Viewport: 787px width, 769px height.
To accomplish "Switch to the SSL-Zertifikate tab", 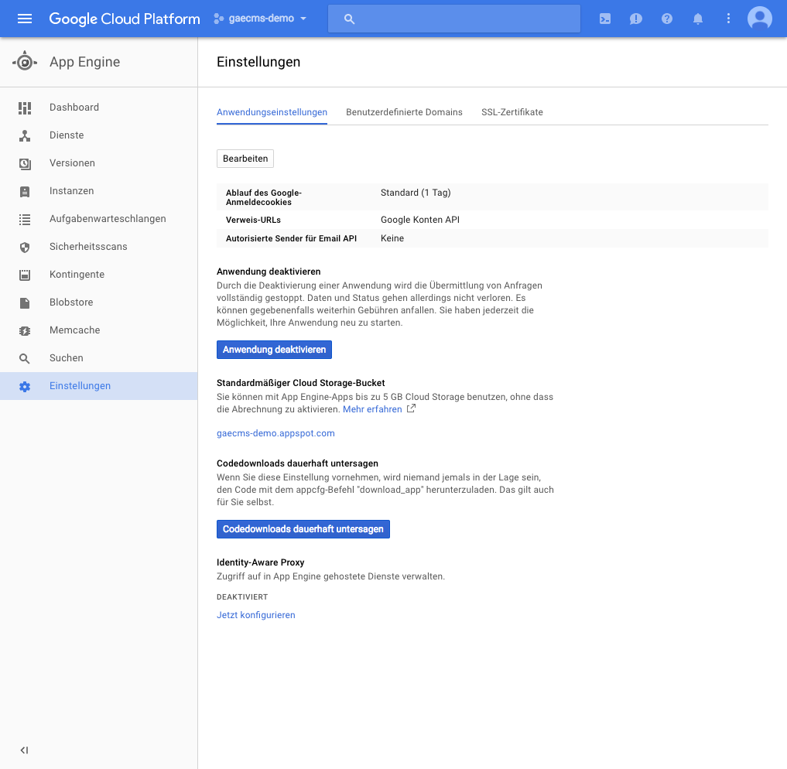I will pos(512,112).
